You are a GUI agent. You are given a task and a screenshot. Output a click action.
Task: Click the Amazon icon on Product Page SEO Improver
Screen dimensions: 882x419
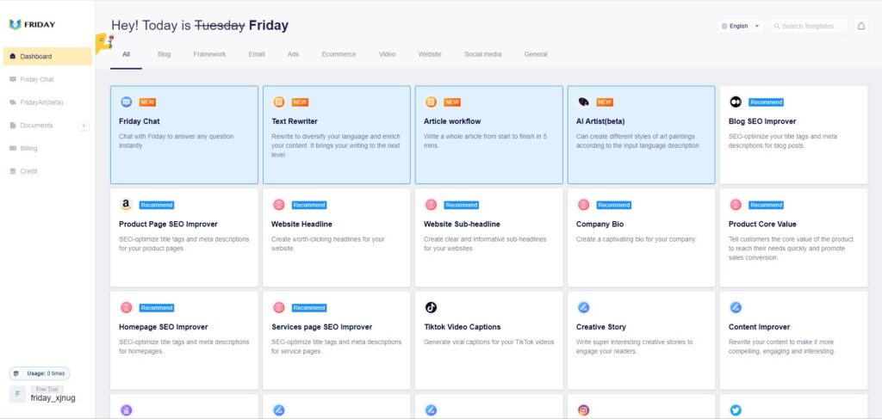[x=126, y=205]
